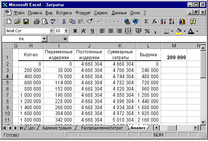Toggle bold Ж formatting
The image size is (208, 141).
[75, 31]
